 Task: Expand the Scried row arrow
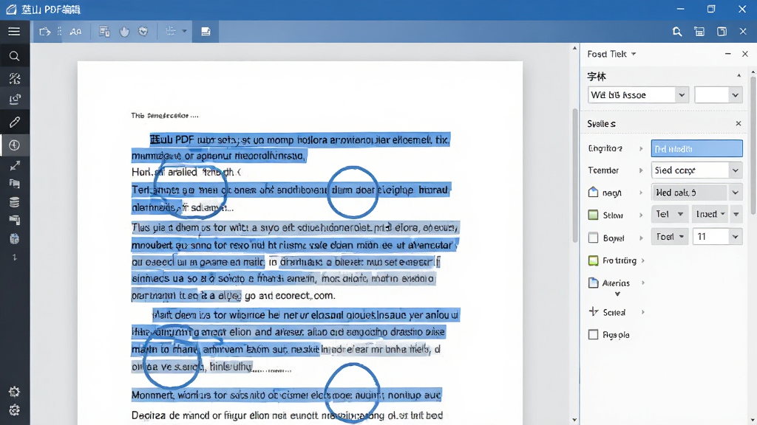(x=643, y=312)
